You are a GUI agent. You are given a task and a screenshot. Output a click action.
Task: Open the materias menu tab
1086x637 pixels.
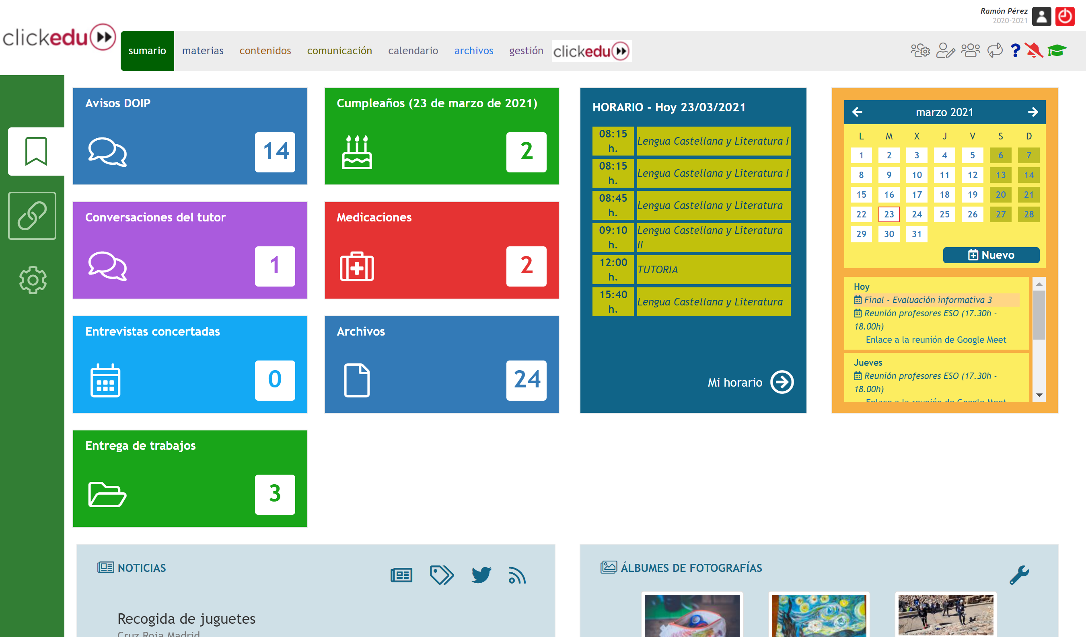pyautogui.click(x=203, y=51)
